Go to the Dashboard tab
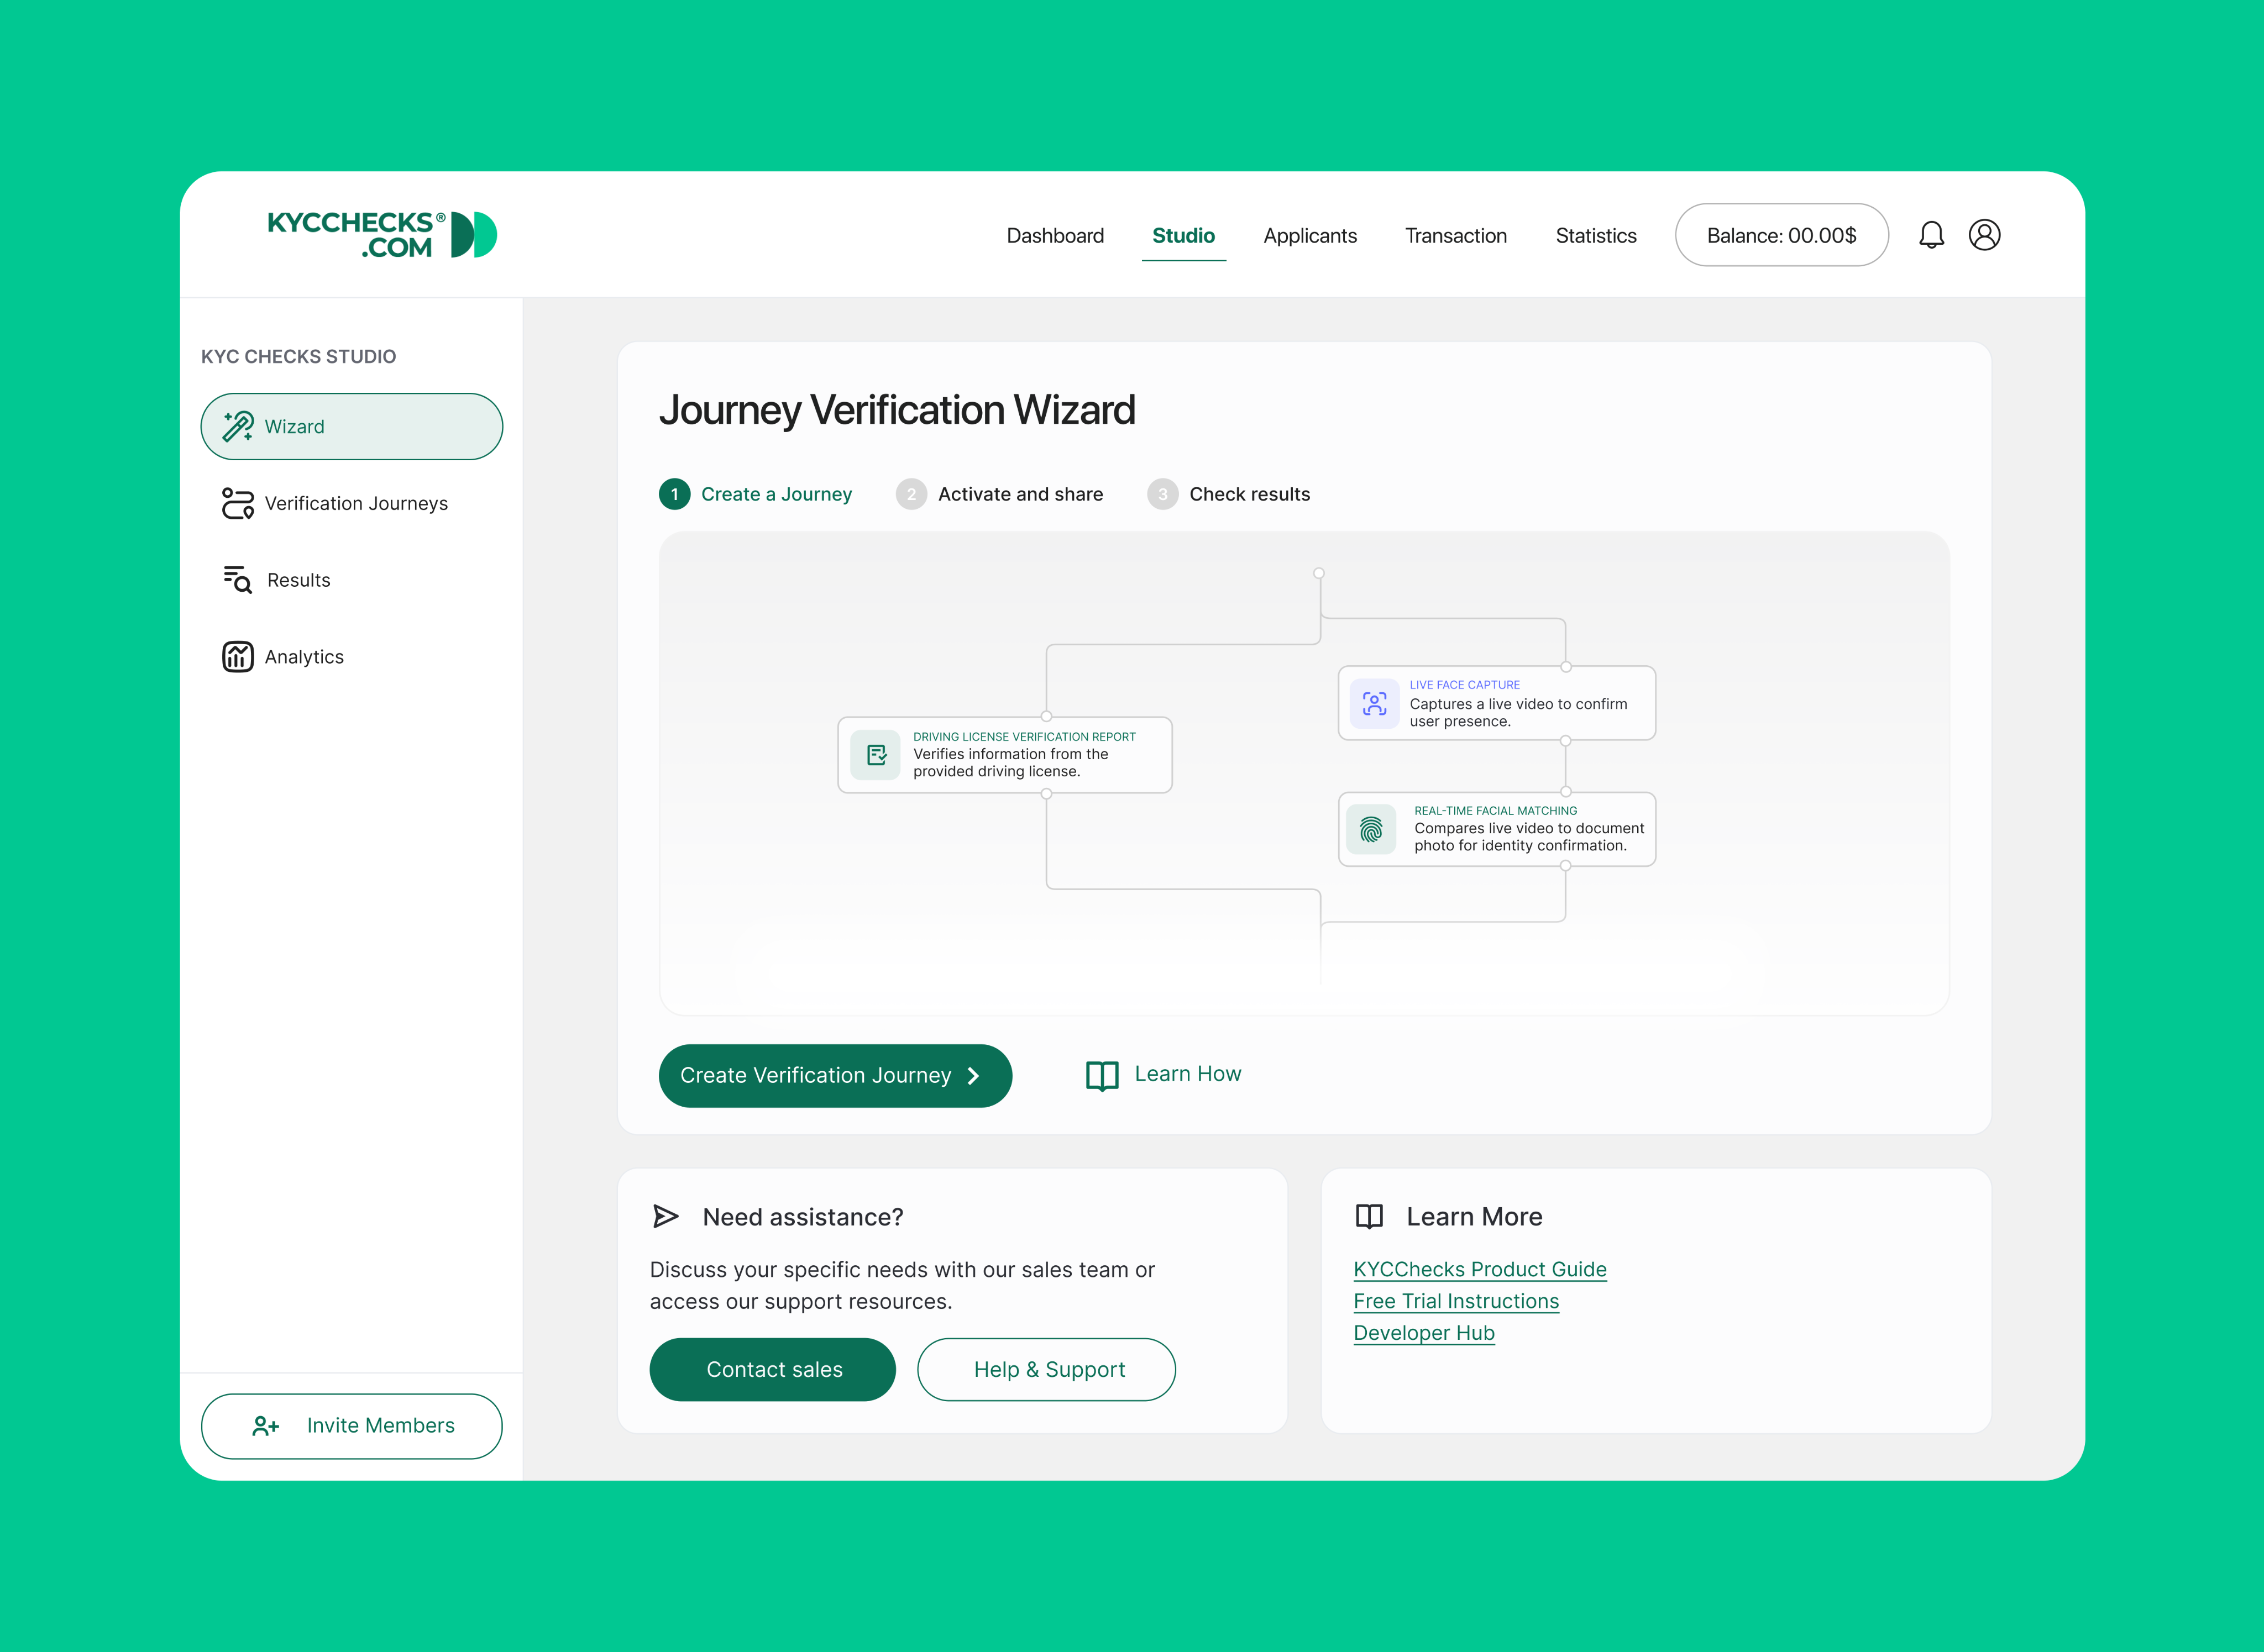The image size is (2264, 1652). click(x=1056, y=236)
